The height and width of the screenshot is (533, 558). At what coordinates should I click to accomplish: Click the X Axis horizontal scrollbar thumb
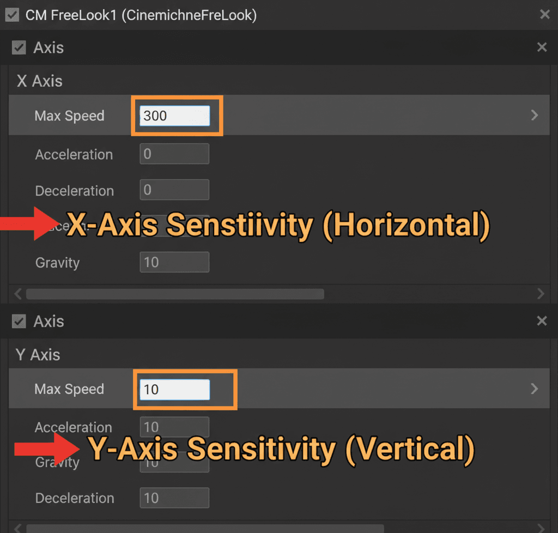[174, 294]
